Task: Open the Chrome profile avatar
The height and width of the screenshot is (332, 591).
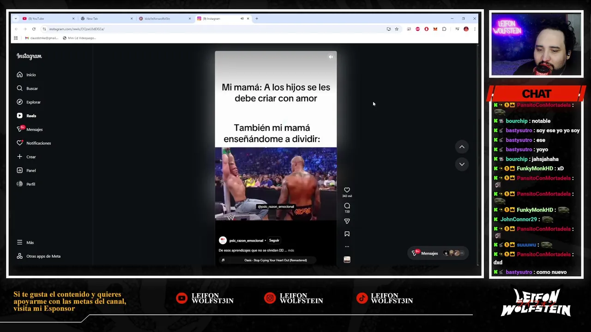Action: pyautogui.click(x=466, y=29)
